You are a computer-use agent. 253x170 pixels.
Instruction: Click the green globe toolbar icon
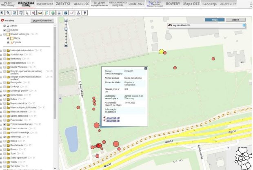click(x=53, y=13)
